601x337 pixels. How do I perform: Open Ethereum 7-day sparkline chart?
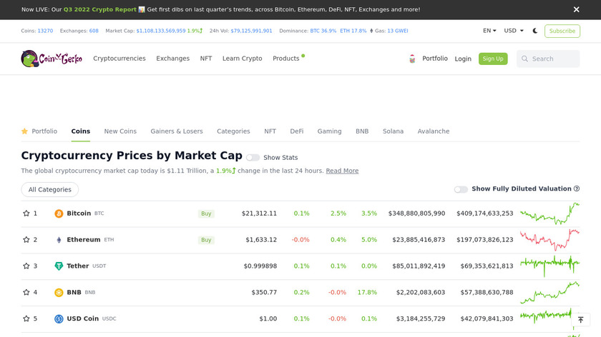click(x=549, y=240)
